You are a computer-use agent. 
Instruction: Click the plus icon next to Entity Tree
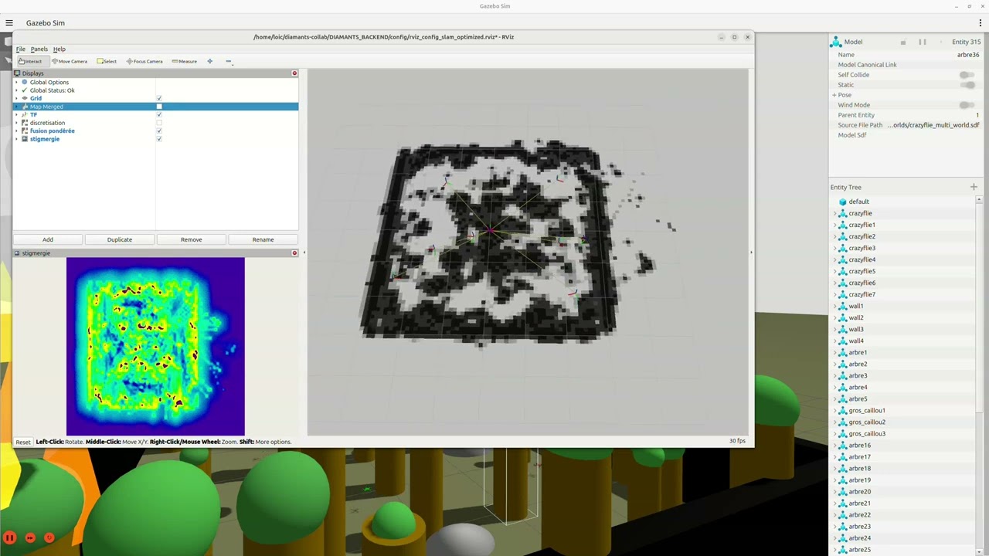tap(973, 186)
